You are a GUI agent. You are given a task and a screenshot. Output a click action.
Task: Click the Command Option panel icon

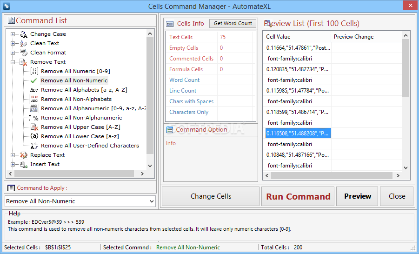(x=170, y=130)
